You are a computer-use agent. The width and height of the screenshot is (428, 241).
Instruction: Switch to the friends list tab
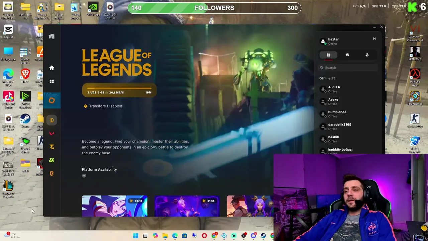click(328, 55)
